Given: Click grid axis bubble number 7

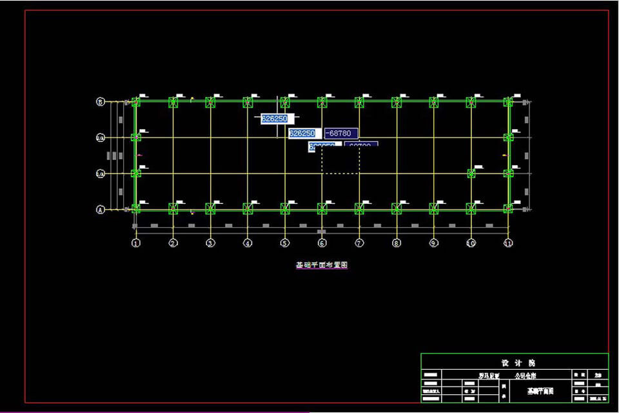Looking at the screenshot, I should coord(359,243).
